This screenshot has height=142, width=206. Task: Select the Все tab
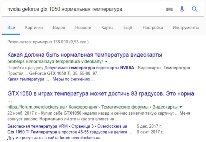click(11, 28)
